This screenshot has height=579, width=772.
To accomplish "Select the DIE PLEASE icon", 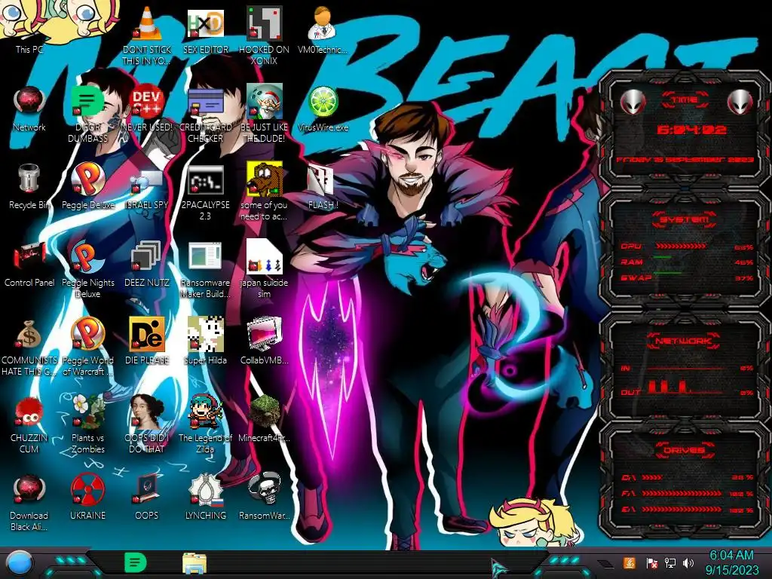I will click(x=147, y=341).
